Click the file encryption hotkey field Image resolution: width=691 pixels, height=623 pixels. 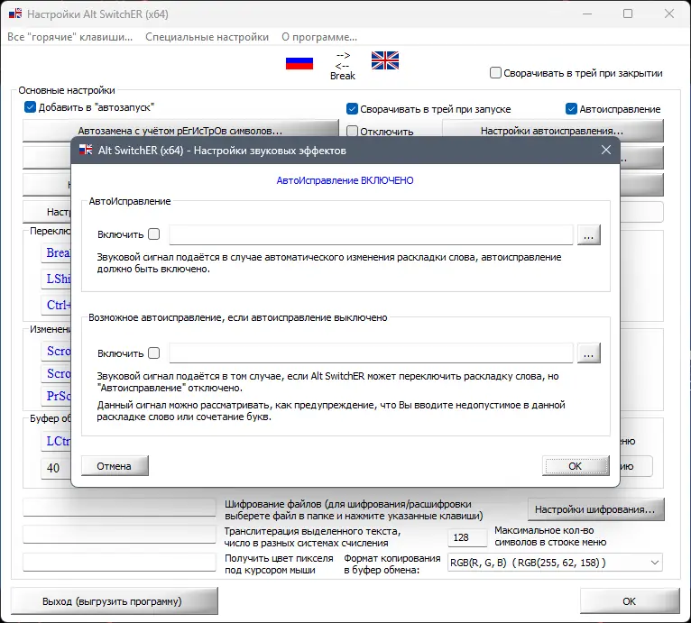pyautogui.click(x=119, y=507)
